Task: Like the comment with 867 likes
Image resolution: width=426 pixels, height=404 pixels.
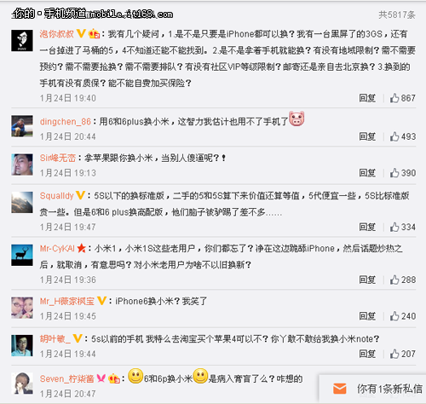Action: pos(394,98)
